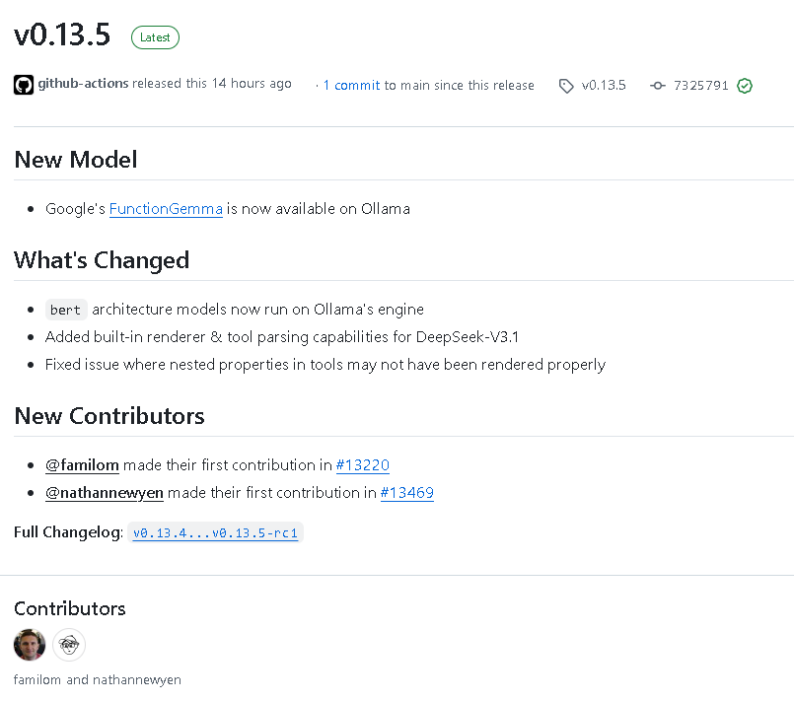Click familom's contributor avatar

[x=30, y=645]
